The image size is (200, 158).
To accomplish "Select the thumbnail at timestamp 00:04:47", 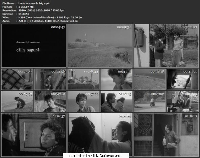I will pyautogui.click(x=34, y=46).
